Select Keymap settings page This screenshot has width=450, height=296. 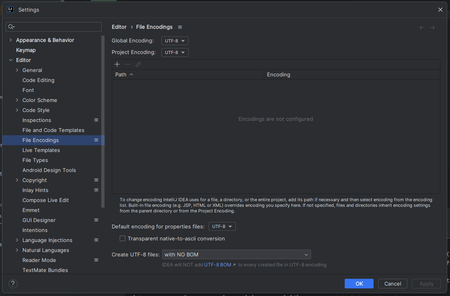[x=26, y=50]
